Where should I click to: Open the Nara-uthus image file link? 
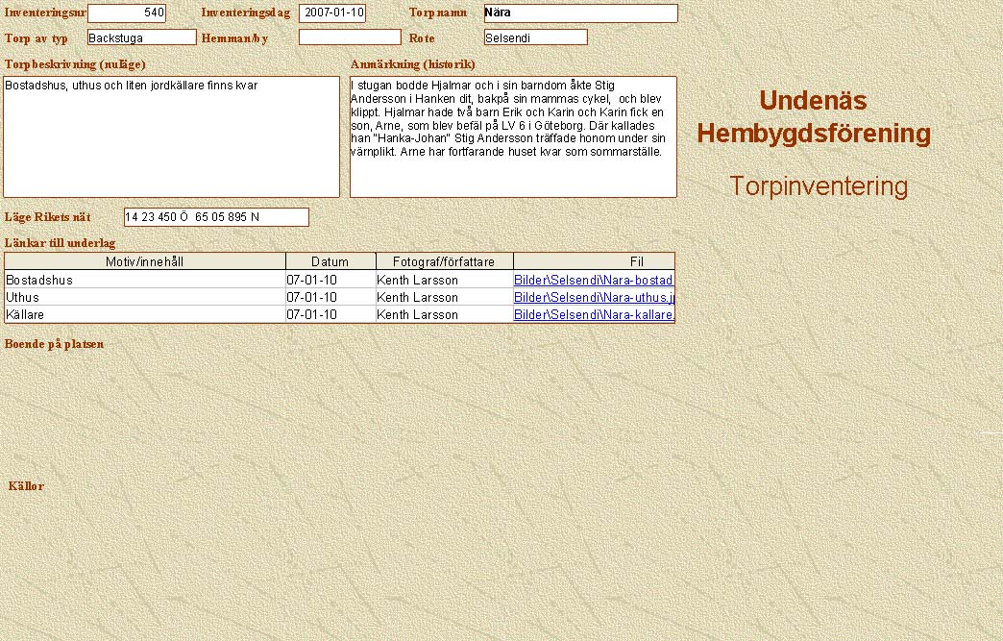tap(594, 298)
